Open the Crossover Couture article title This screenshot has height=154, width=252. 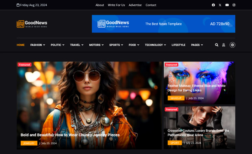198,133
